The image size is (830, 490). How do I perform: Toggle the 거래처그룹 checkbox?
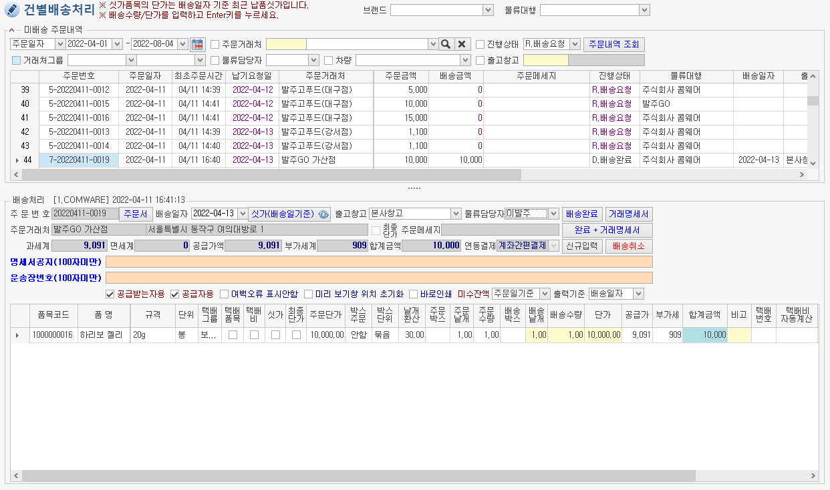16,60
